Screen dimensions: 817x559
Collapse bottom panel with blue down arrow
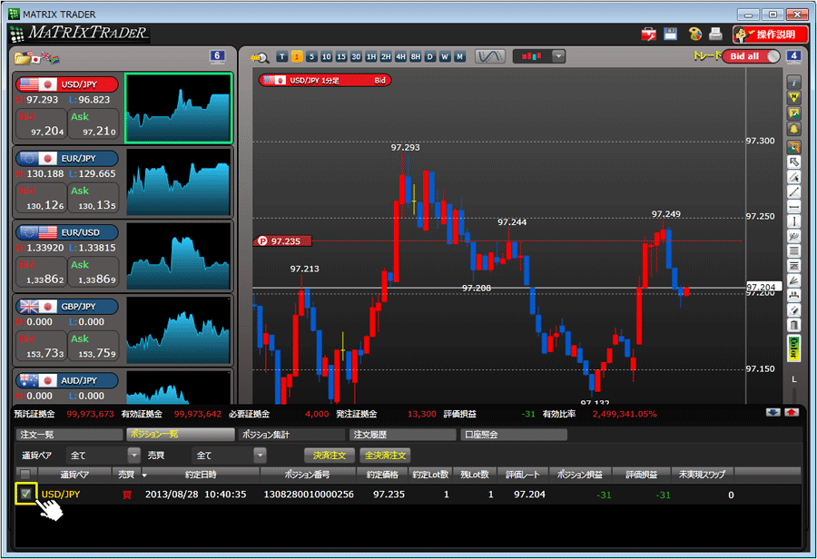pyautogui.click(x=773, y=412)
